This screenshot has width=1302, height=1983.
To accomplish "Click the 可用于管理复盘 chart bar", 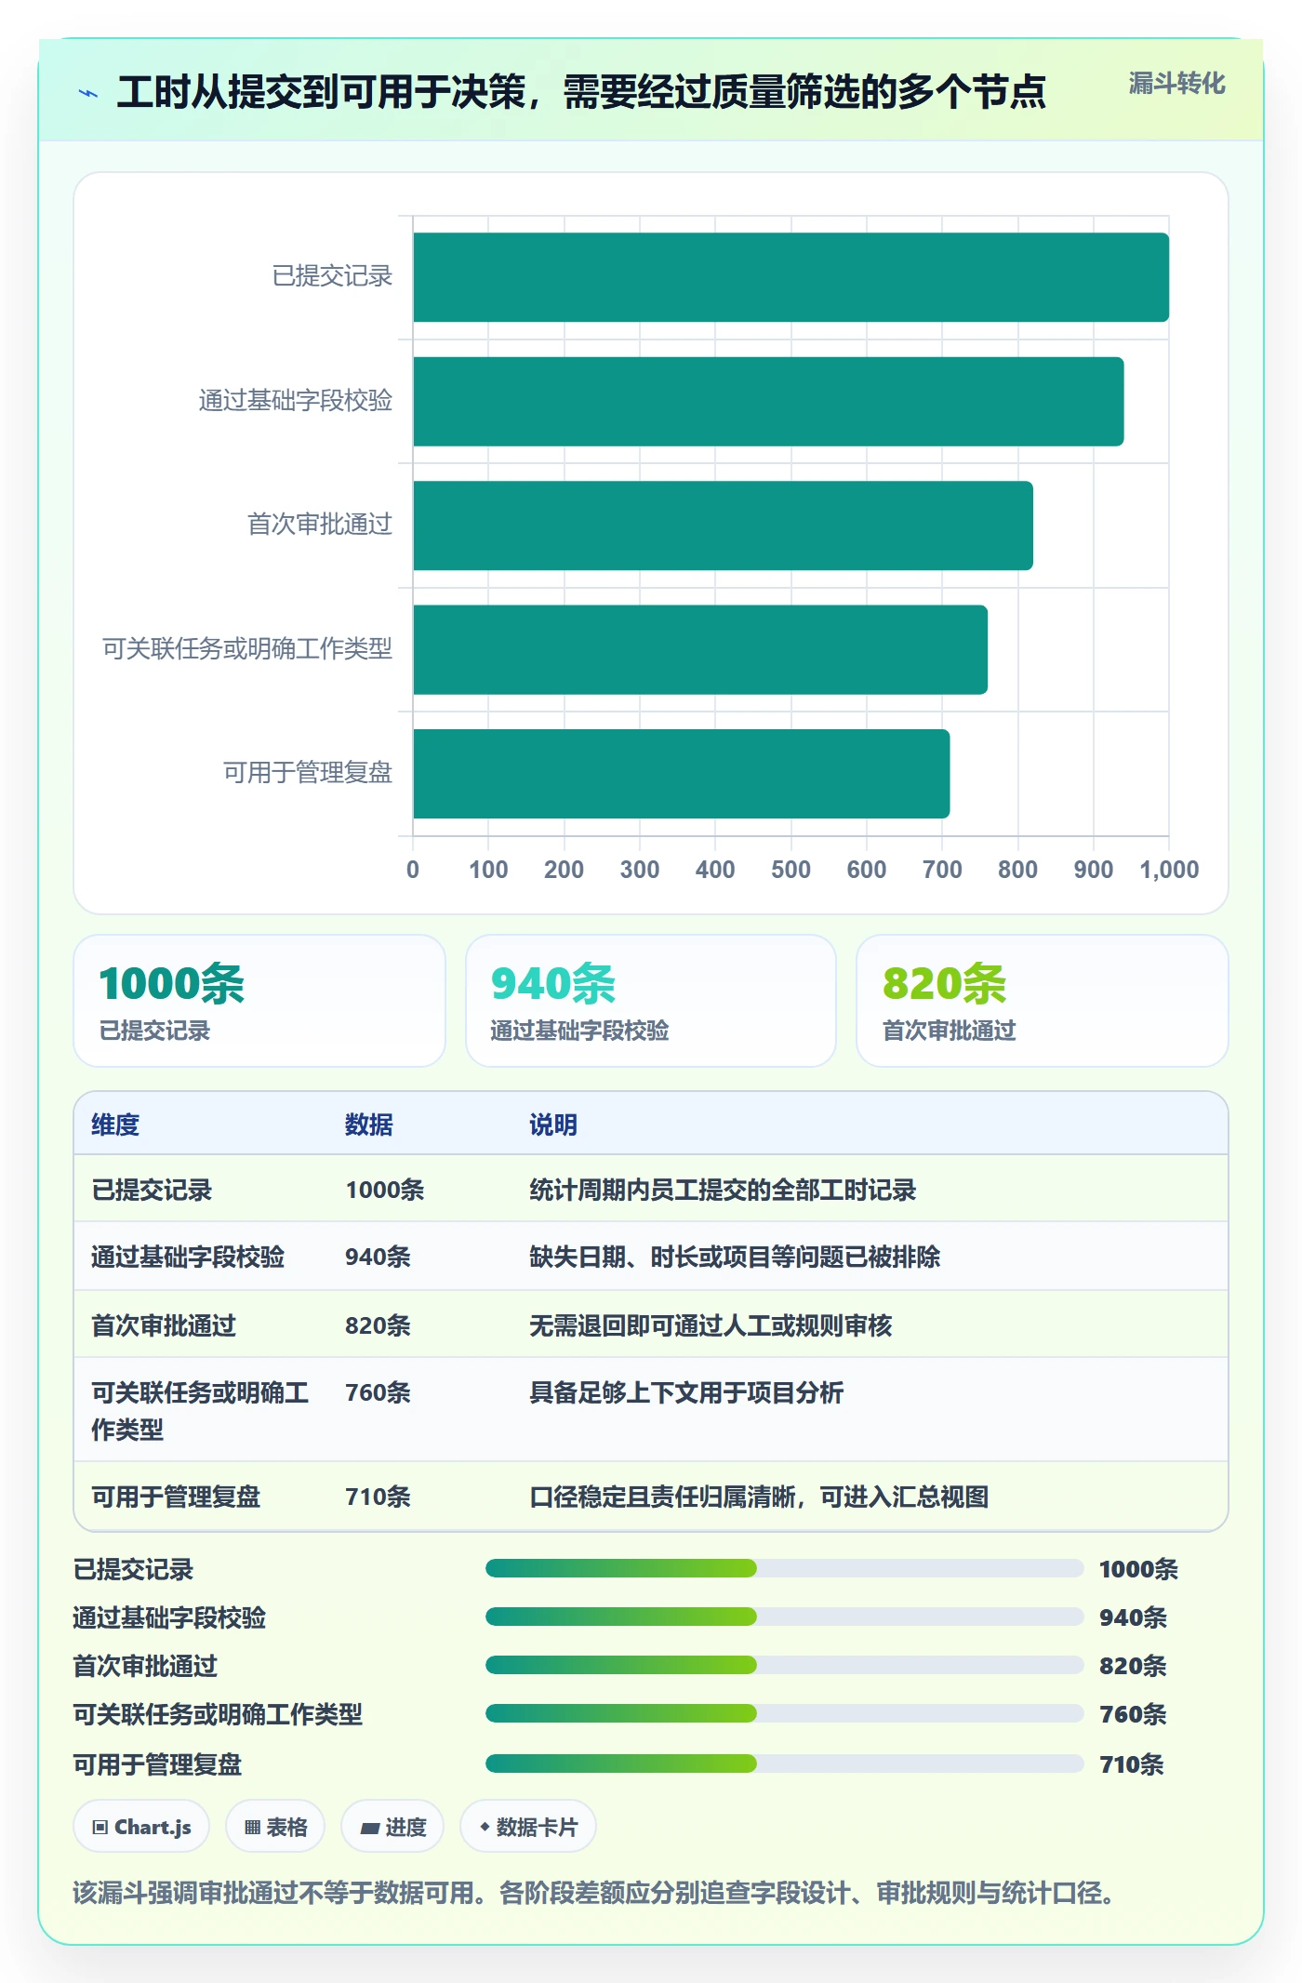I will pos(681,774).
